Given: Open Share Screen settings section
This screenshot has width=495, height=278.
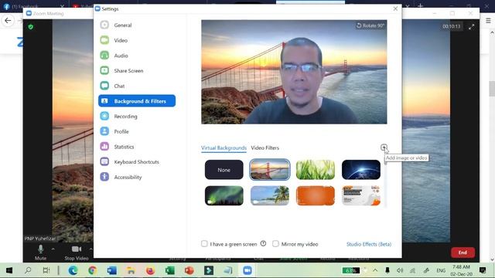Looking at the screenshot, I should 128,70.
